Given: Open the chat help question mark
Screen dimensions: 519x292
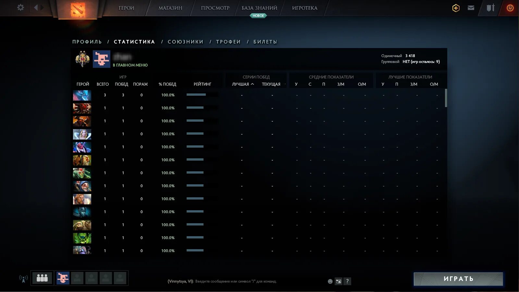Looking at the screenshot, I should coord(347,281).
